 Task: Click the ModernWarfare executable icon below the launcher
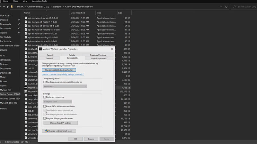(26, 92)
